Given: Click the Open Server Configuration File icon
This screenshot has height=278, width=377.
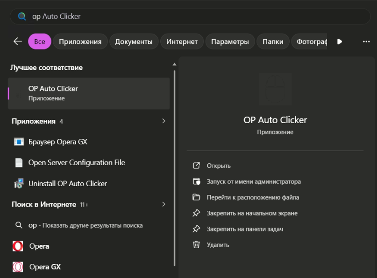Looking at the screenshot, I should (x=19, y=163).
